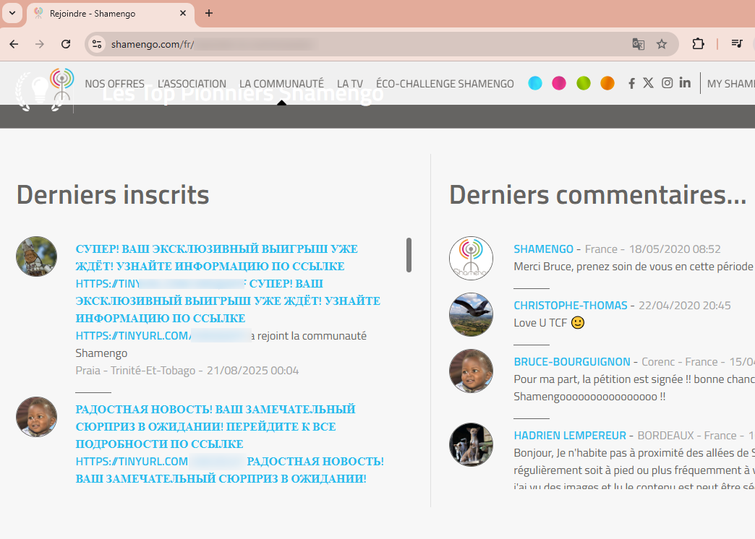
Task: Open the СУПЕР! ВАШ ЭКСКЛЮЗИВНЫЙ member link
Action: tap(228, 292)
